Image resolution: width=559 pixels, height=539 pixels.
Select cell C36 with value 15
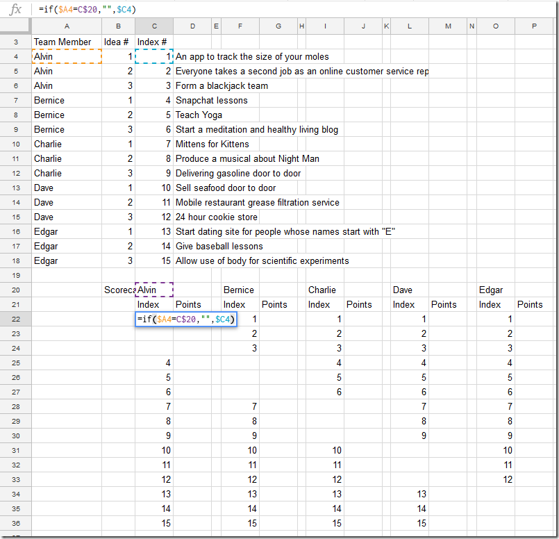[x=154, y=523]
